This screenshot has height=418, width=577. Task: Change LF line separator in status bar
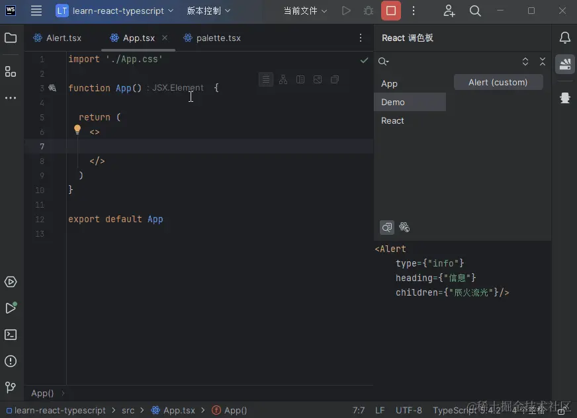(380, 410)
